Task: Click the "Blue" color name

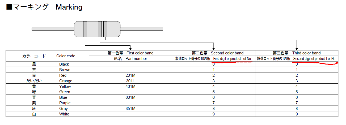Action: (63, 97)
